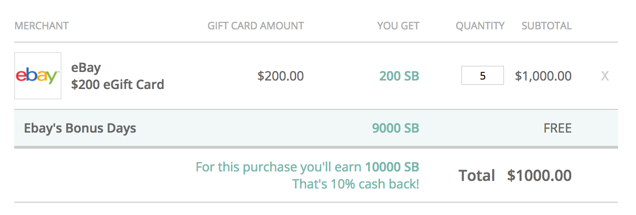
Task: Select the quantity input field showing 5
Action: [x=483, y=76]
